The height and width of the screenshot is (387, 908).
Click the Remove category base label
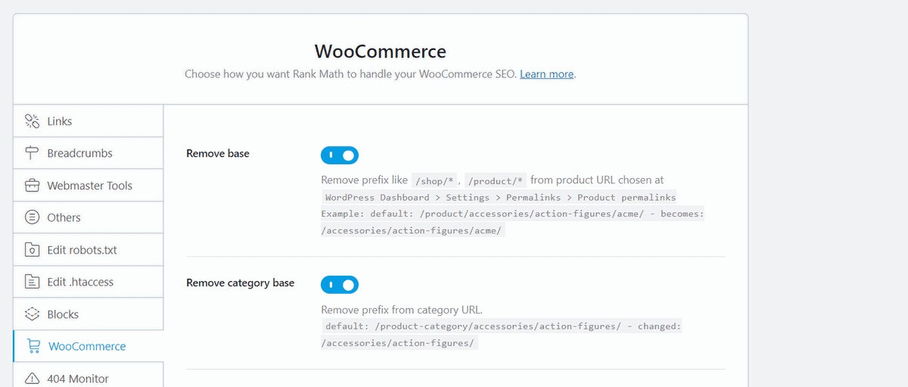241,282
